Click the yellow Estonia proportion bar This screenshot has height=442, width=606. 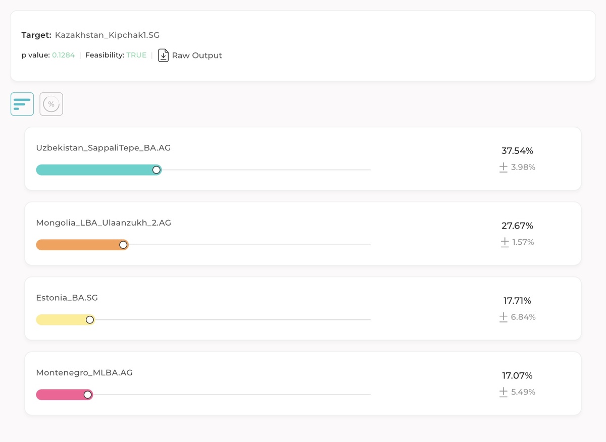pyautogui.click(x=61, y=320)
